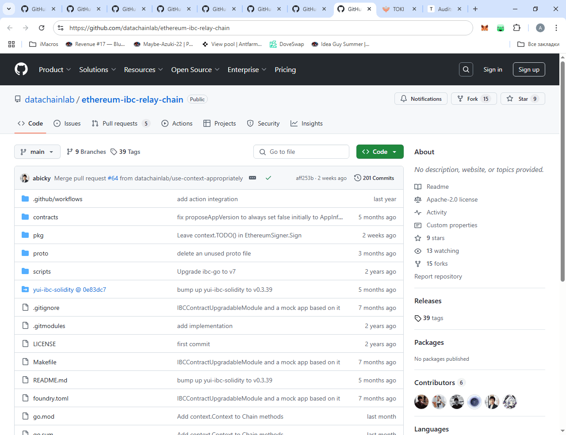This screenshot has height=435, width=566.
Task: Click the contracts folder icon
Action: (x=25, y=217)
